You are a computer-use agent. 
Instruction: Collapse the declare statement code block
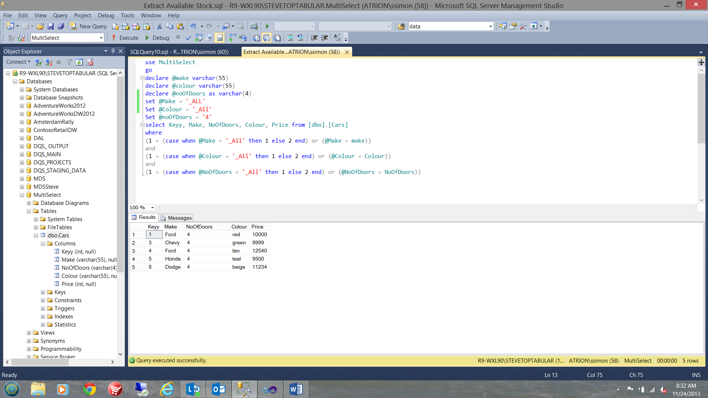click(x=142, y=78)
